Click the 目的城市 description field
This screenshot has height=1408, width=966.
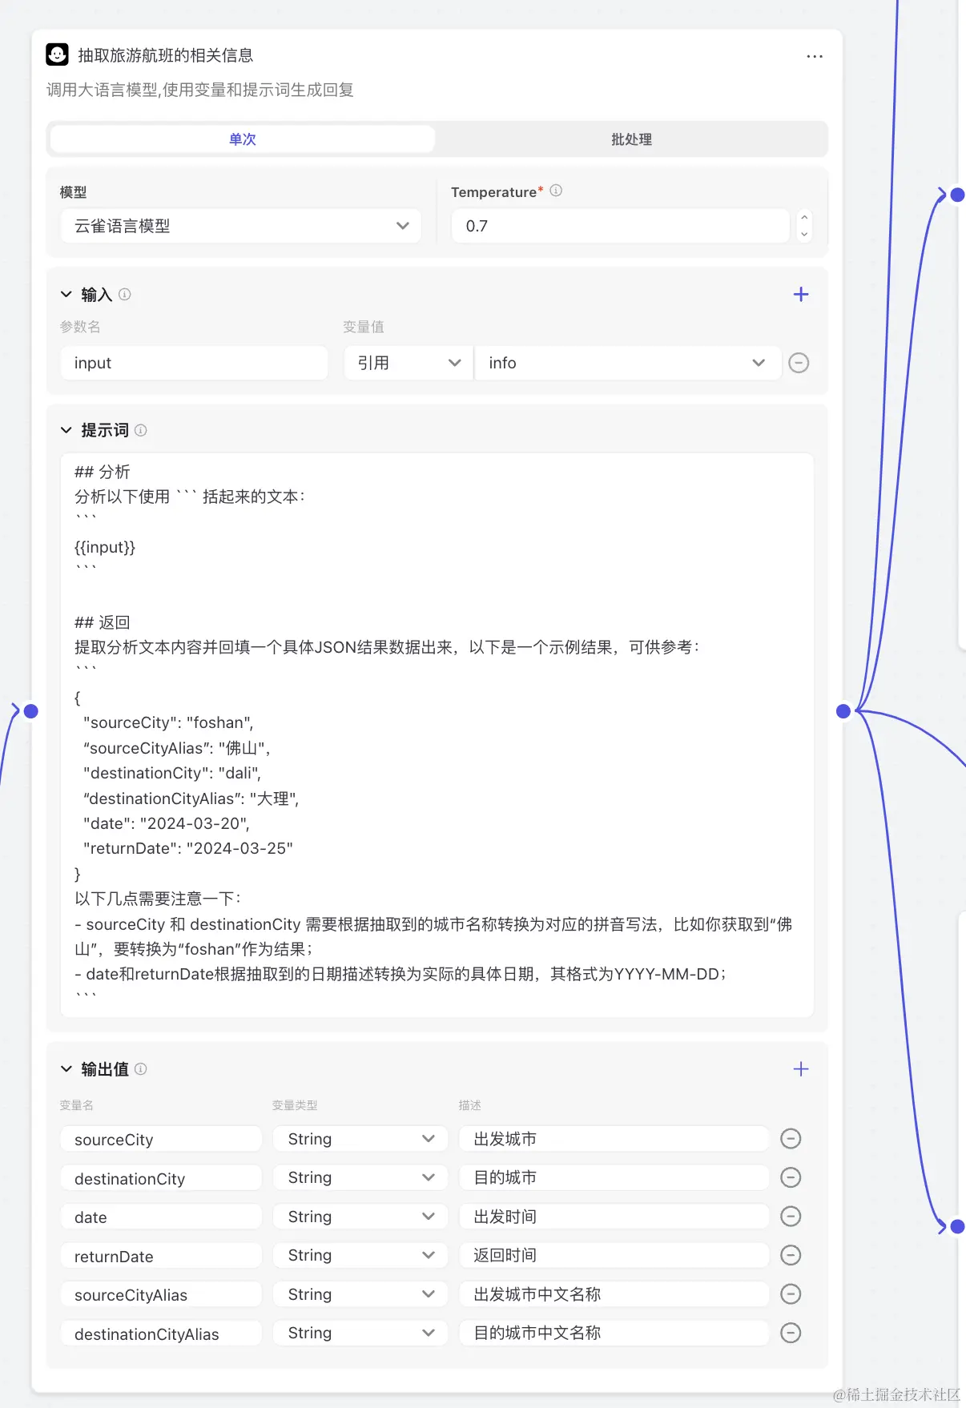coord(614,1177)
